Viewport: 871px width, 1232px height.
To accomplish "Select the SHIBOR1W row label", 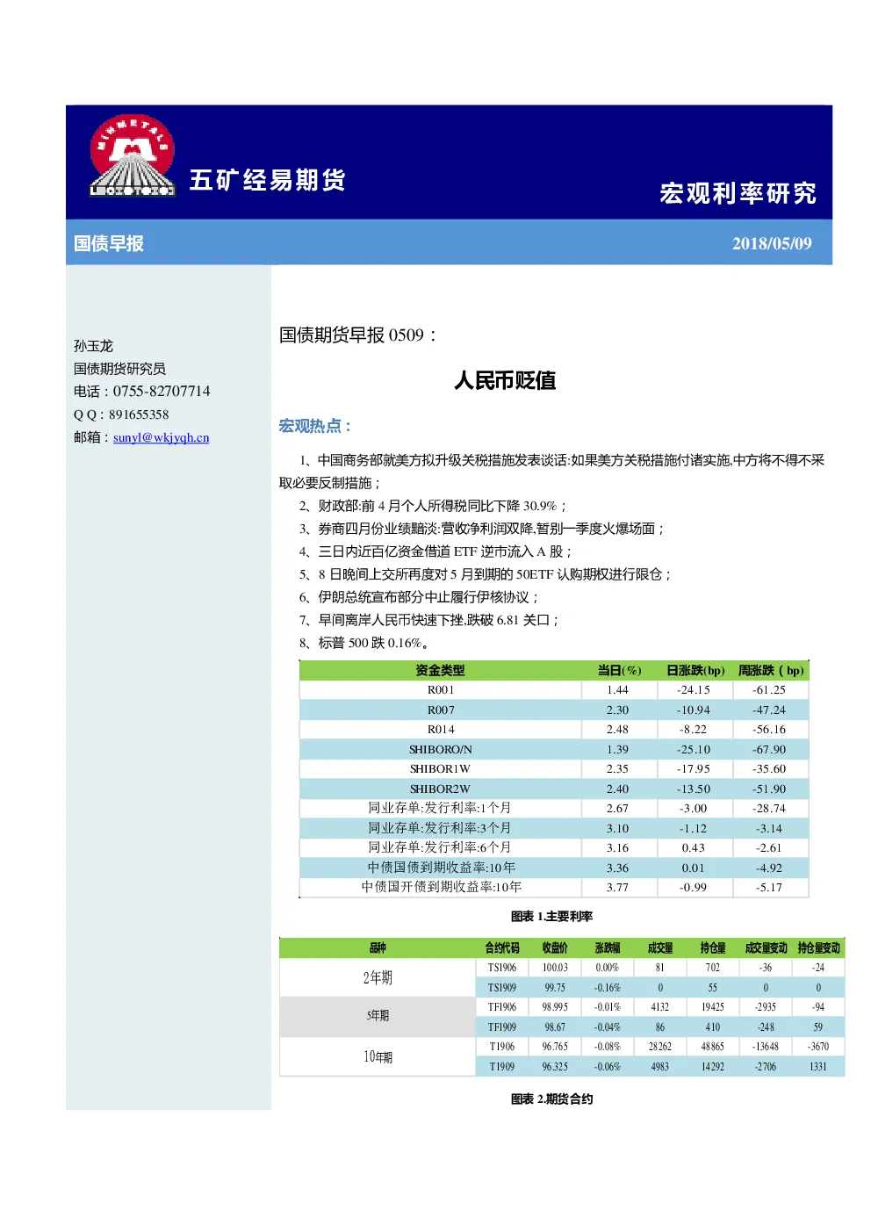I will tap(441, 769).
